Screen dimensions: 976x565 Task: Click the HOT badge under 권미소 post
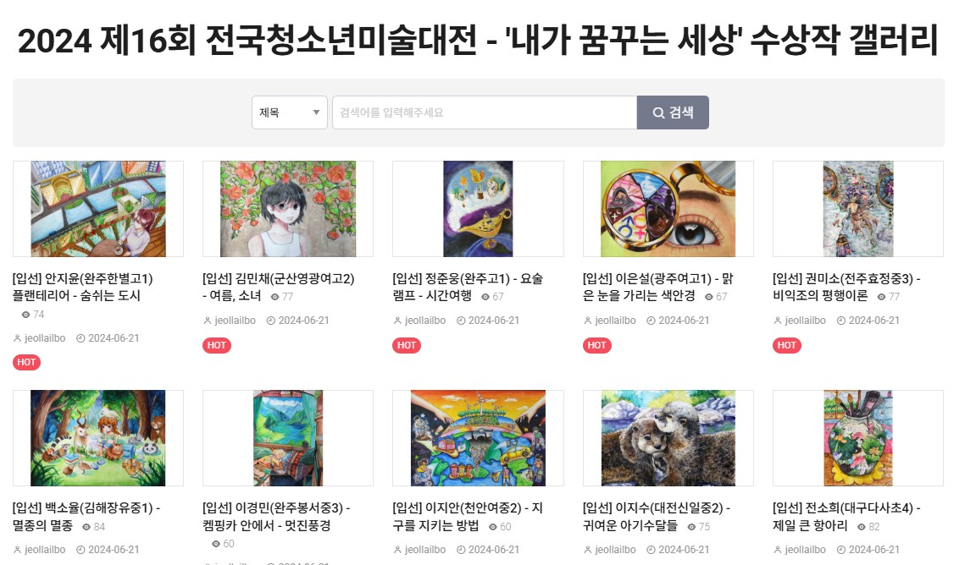click(x=787, y=345)
